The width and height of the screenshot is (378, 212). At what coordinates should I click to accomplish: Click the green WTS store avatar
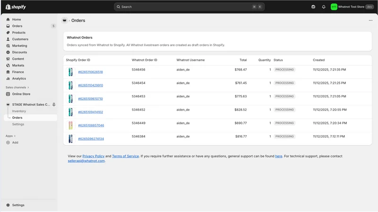(334, 7)
